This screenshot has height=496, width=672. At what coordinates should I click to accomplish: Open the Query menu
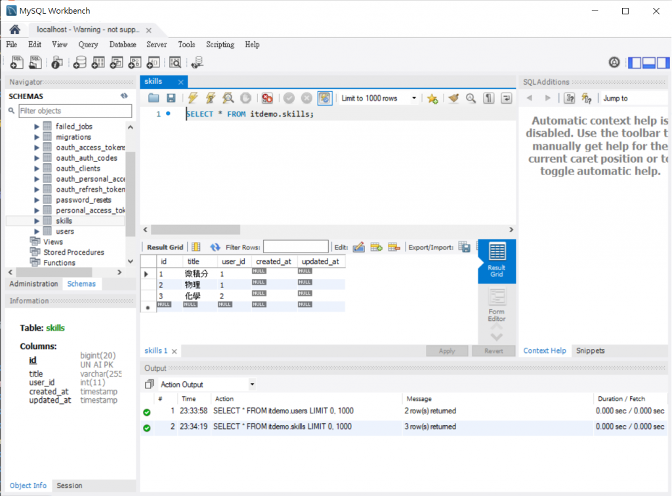click(x=88, y=45)
